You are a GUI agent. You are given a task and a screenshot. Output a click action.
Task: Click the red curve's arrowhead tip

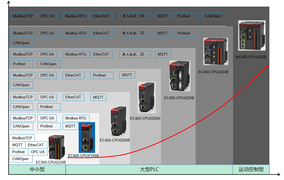click(268, 65)
